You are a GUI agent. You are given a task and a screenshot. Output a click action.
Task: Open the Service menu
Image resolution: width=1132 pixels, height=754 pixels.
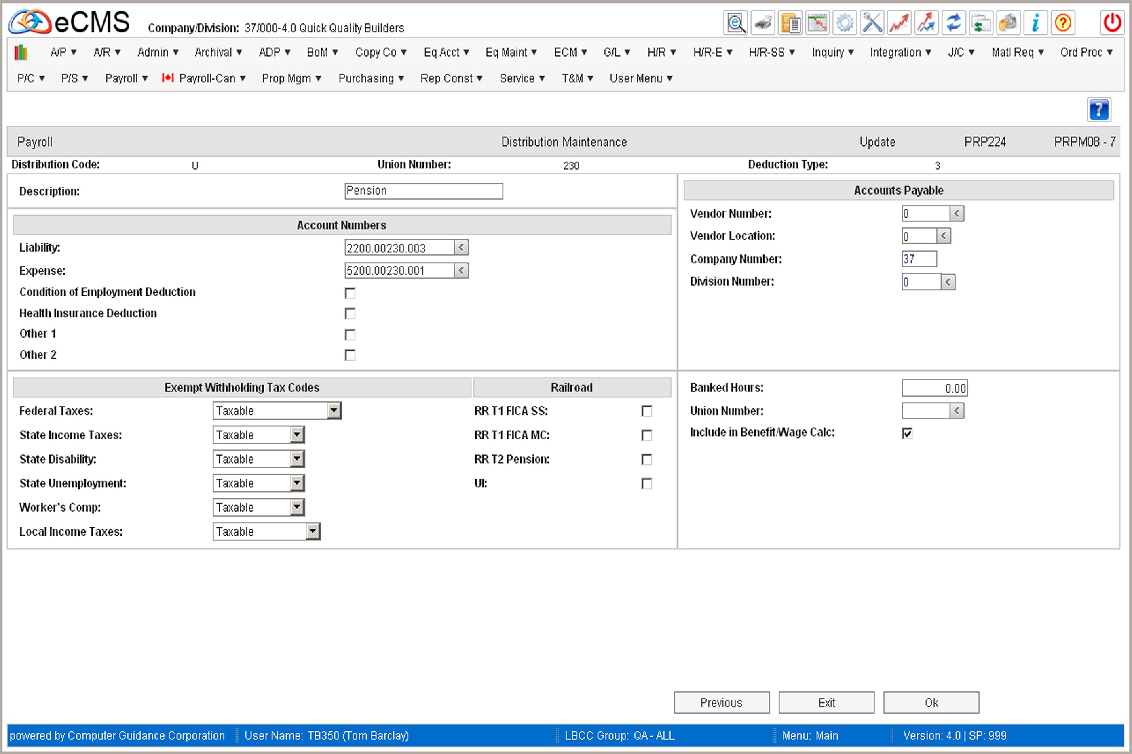coord(522,78)
